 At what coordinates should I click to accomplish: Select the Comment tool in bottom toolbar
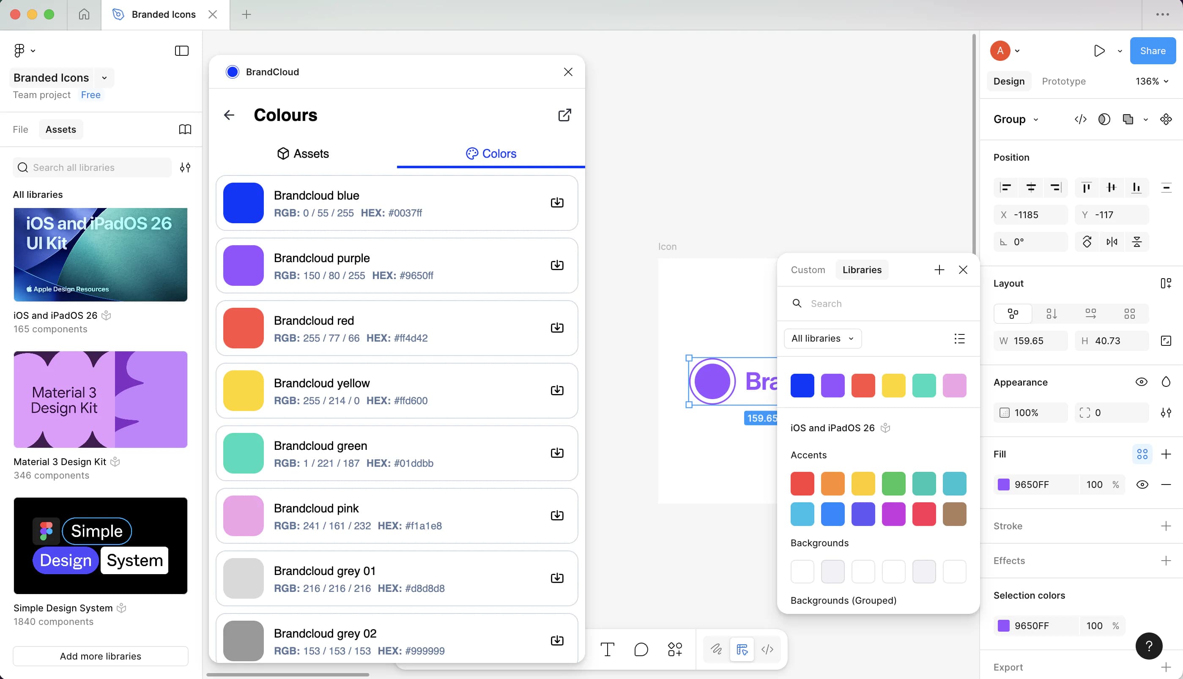click(x=641, y=649)
